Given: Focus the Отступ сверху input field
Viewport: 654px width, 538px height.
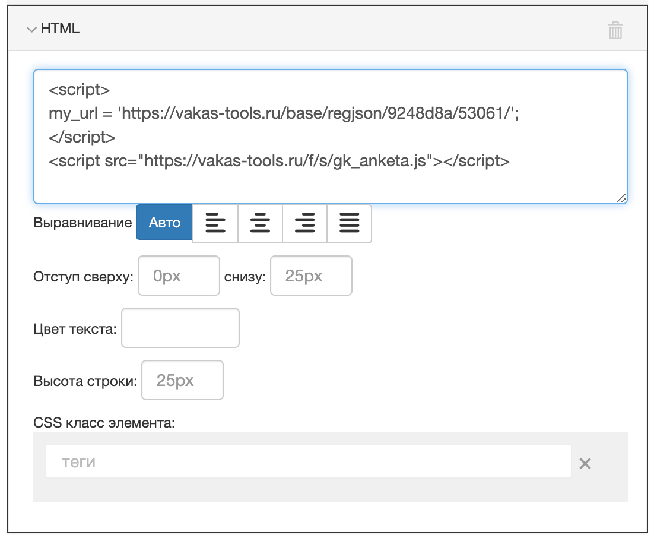Looking at the screenshot, I should [179, 276].
